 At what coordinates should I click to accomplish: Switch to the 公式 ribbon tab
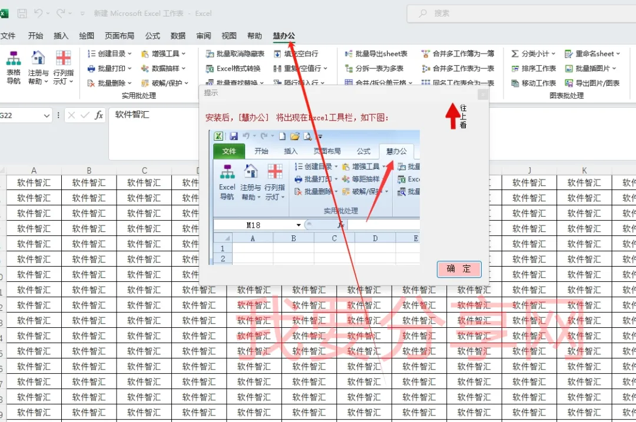point(153,36)
